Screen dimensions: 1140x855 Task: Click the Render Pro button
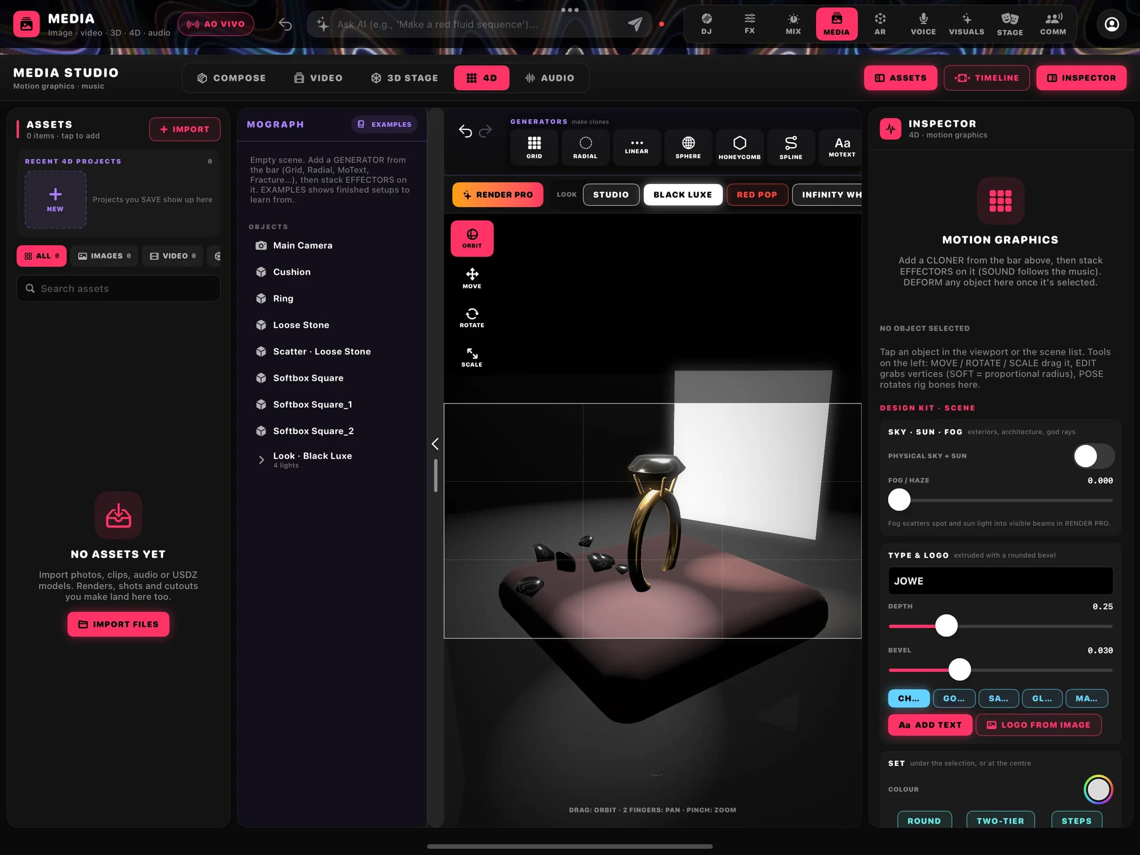click(497, 194)
